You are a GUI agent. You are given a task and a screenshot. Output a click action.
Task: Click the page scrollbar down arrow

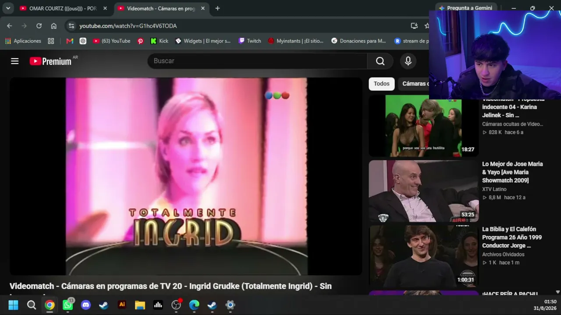click(557, 292)
